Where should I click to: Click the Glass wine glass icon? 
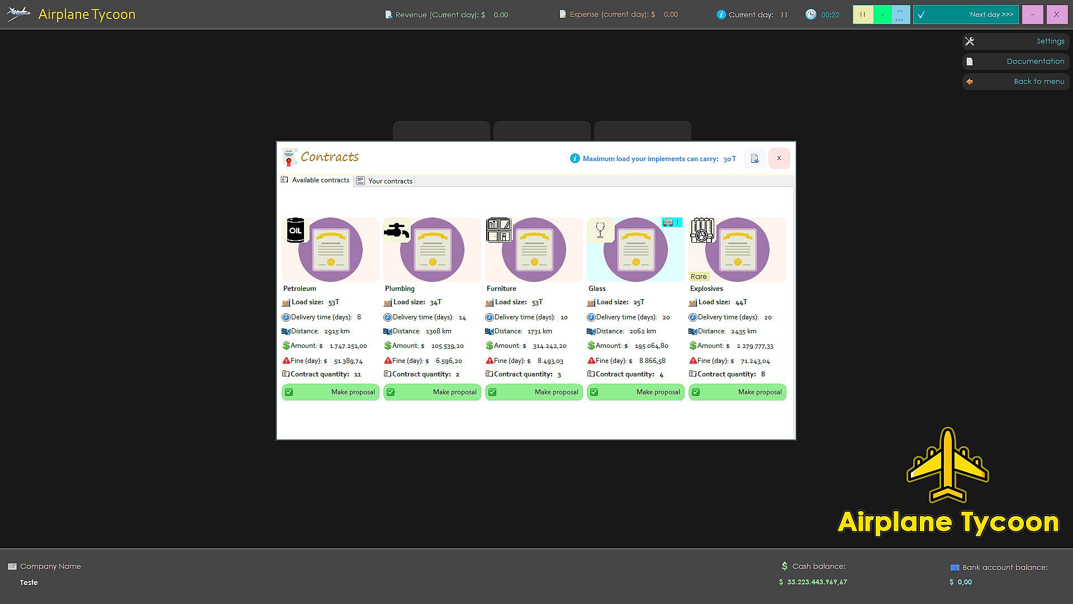point(600,230)
